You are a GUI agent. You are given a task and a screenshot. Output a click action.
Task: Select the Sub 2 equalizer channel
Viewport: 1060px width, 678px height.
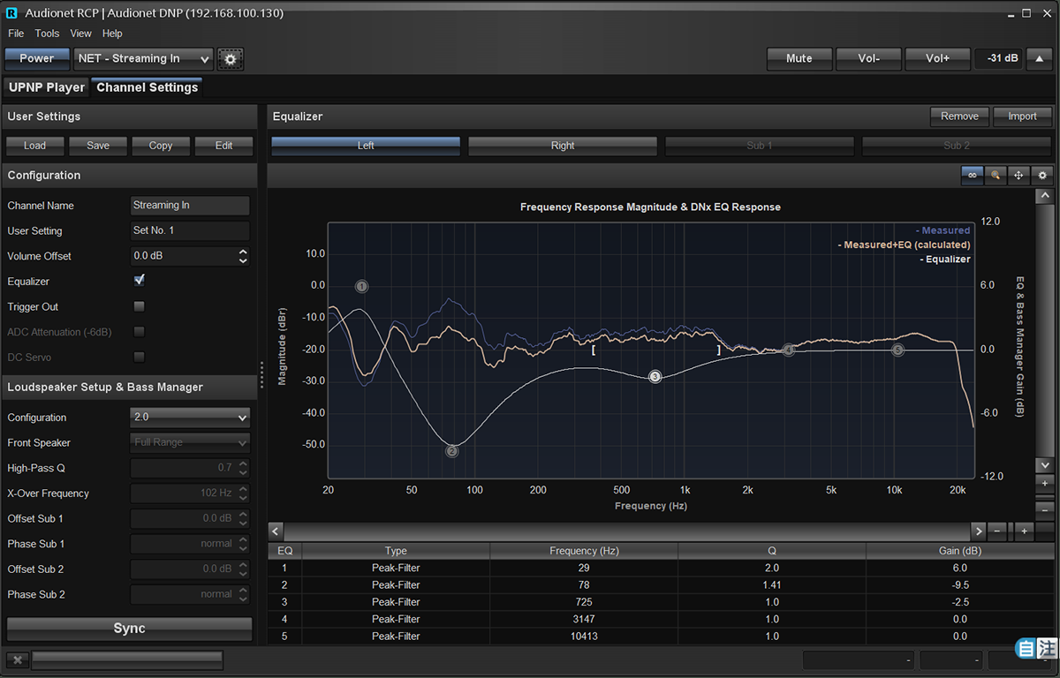[x=957, y=146]
